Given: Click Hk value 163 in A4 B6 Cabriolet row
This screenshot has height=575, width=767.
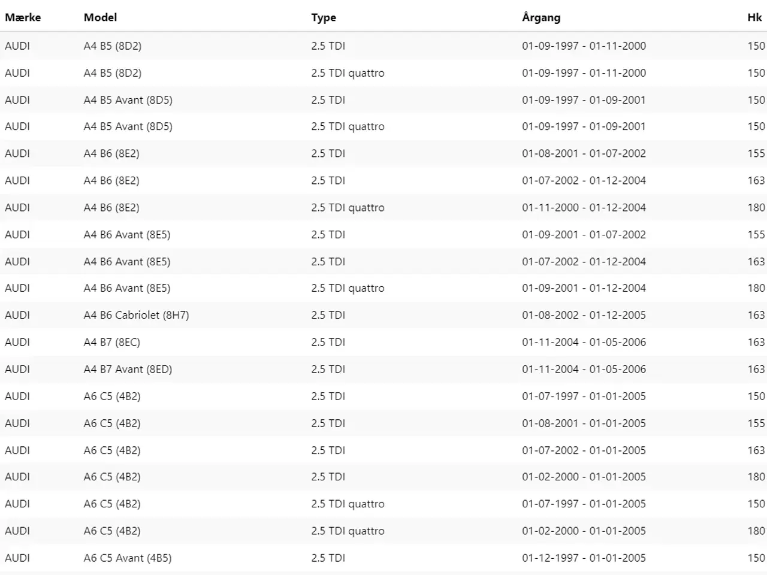Looking at the screenshot, I should 756,315.
